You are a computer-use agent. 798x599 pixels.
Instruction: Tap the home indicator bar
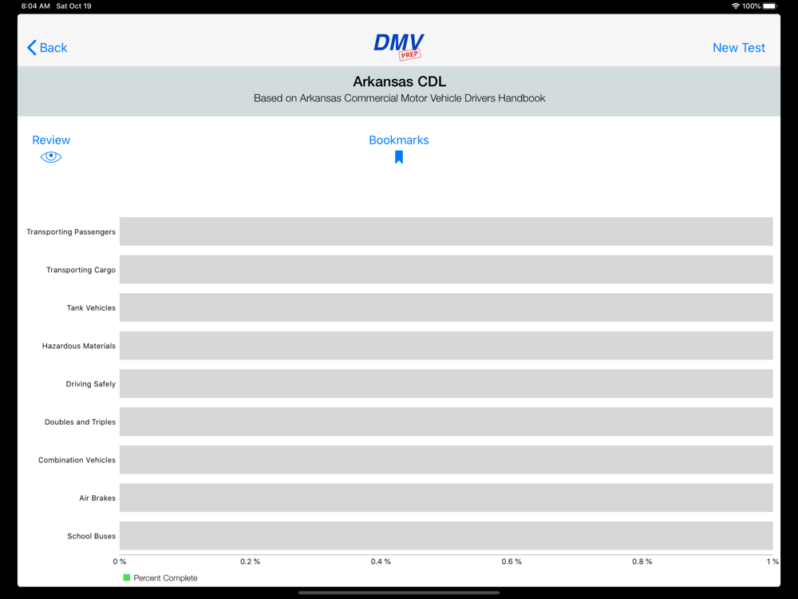(x=398, y=593)
